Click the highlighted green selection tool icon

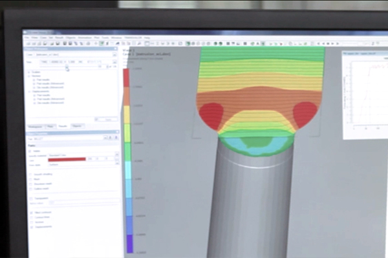[102, 43]
